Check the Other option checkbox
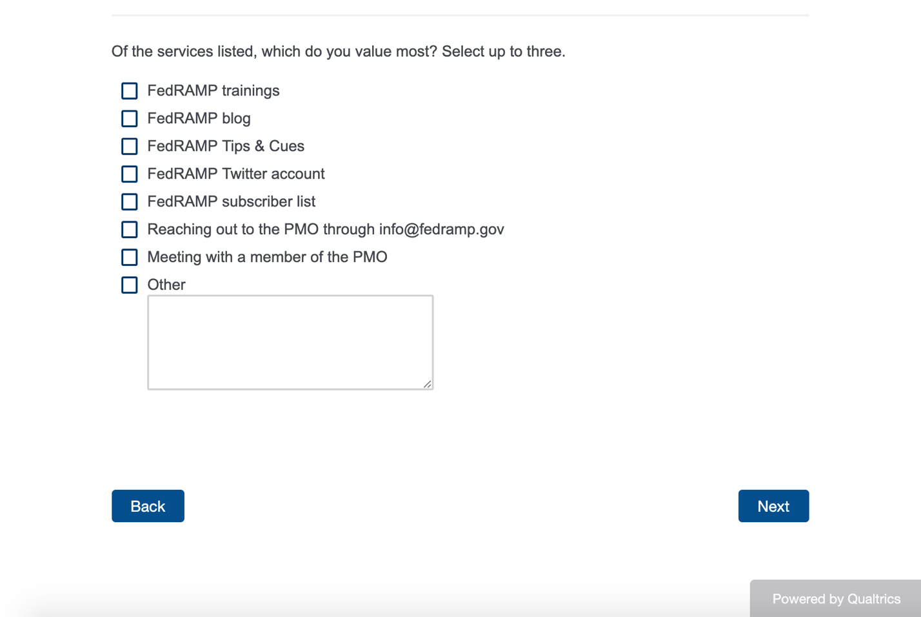 (130, 285)
